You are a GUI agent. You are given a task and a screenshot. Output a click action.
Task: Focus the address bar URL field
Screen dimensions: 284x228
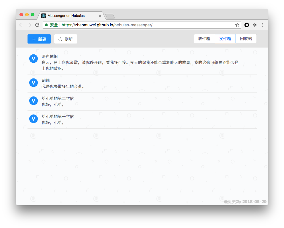click(x=142, y=25)
